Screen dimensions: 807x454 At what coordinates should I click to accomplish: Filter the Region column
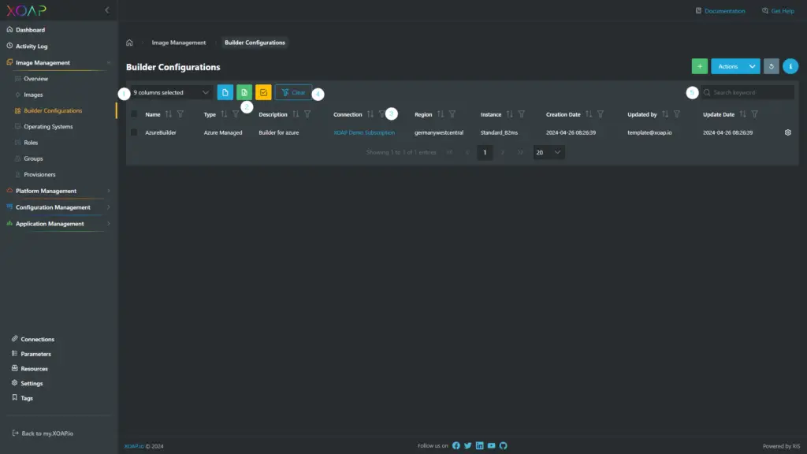pos(452,114)
